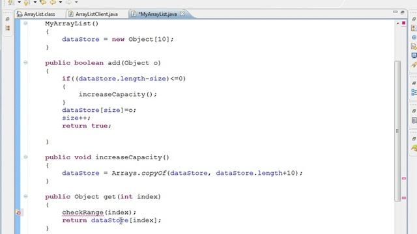Click the 'if((dataStore.length-size)<=0)' condition
Viewport: 417px width, 234px height.
[124, 79]
